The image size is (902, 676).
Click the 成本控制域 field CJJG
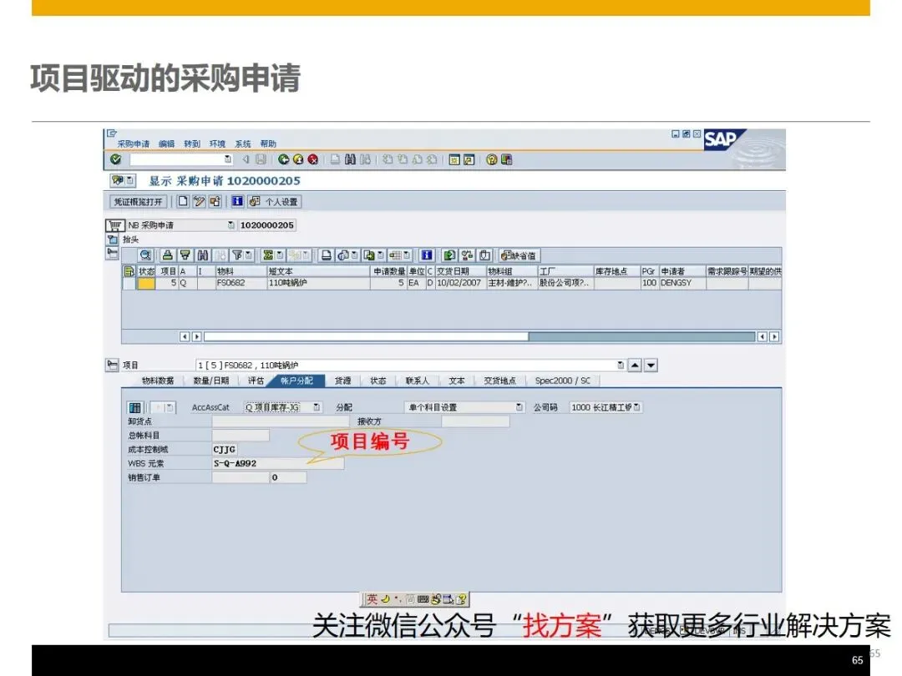(225, 450)
